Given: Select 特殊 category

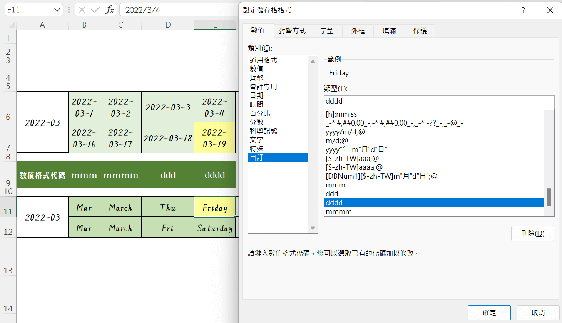Looking at the screenshot, I should pyautogui.click(x=278, y=149).
